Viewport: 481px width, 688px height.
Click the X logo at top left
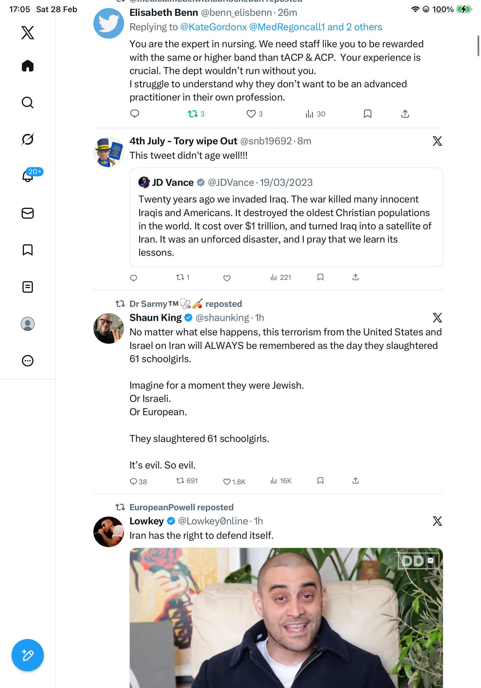(x=28, y=32)
